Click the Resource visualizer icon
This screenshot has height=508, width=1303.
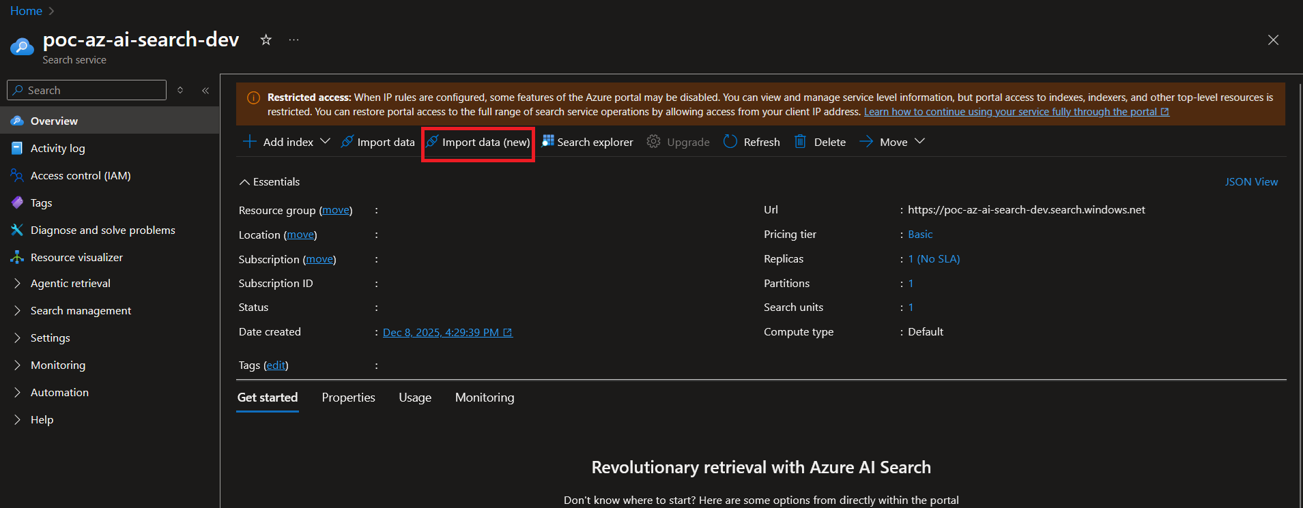coord(17,257)
